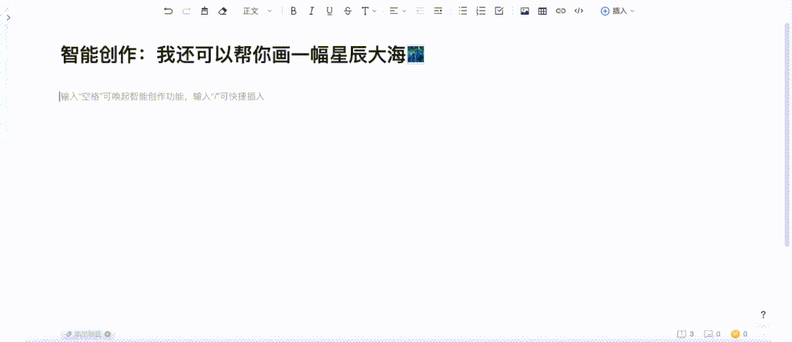The height and width of the screenshot is (342, 792).
Task: Toggle strikethrough formatting
Action: [347, 11]
